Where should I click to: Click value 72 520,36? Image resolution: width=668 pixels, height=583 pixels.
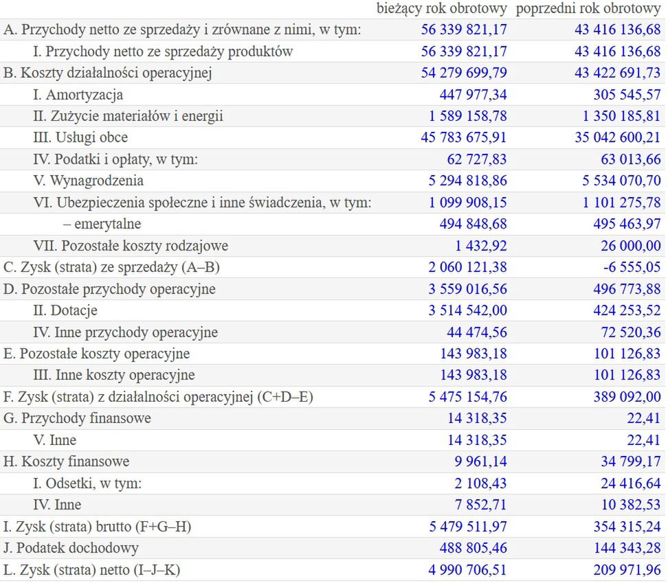pyautogui.click(x=631, y=332)
